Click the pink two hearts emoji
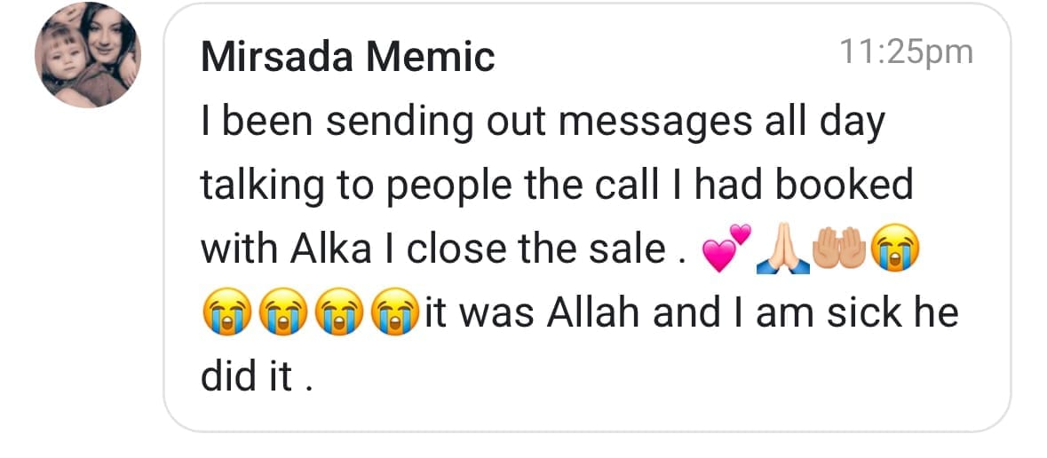 click(726, 253)
